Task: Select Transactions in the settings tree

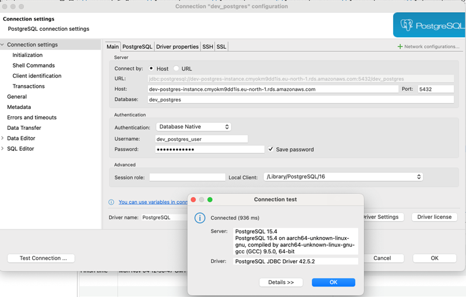Action: tap(29, 86)
